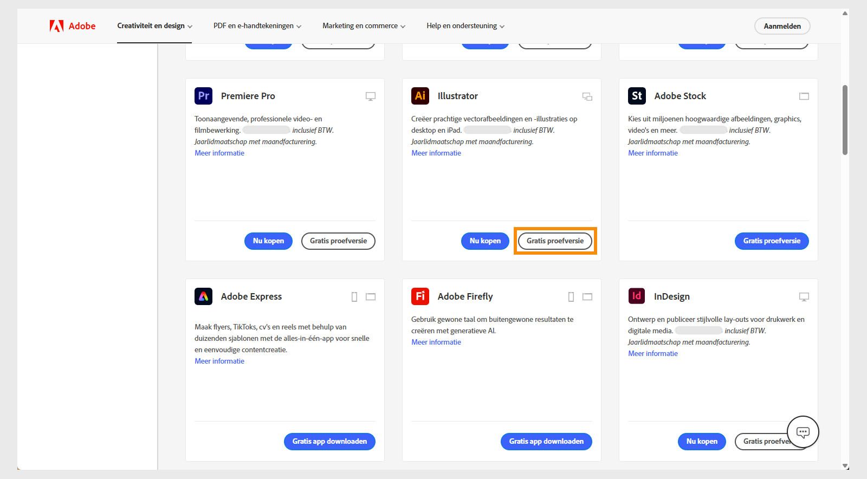The image size is (867, 479).
Task: Open Meer informatie link for Adobe Firefly
Action: 436,342
